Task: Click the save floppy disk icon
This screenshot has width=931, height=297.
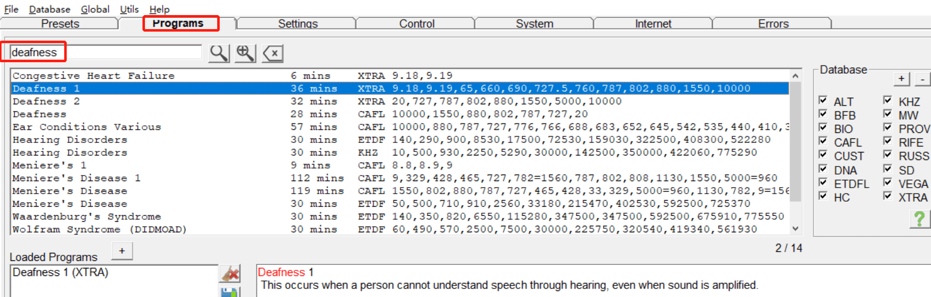Action: [x=230, y=292]
